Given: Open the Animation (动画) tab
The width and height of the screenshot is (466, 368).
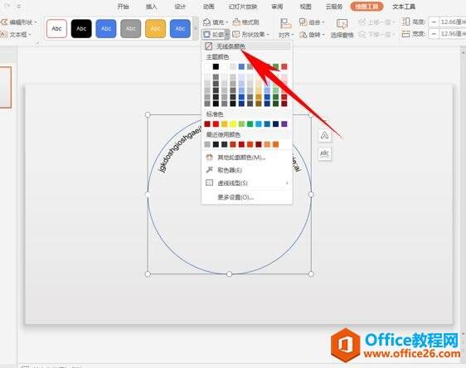Looking at the screenshot, I should click(209, 7).
